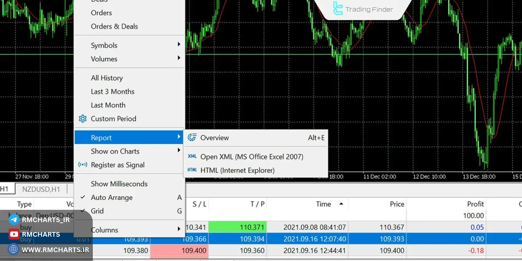Click the HTML file icon
This screenshot has height=261, width=522.
pos(192,170)
